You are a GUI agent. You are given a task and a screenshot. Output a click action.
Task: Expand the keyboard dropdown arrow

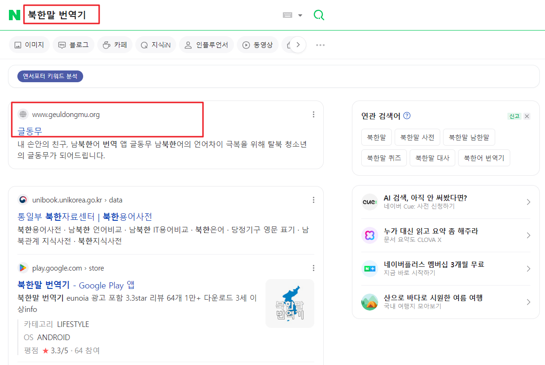point(300,16)
